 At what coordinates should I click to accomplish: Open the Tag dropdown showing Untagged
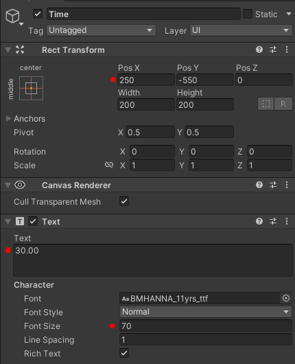click(x=101, y=30)
